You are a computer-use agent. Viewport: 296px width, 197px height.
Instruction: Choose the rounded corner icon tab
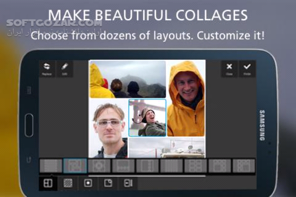point(108,183)
